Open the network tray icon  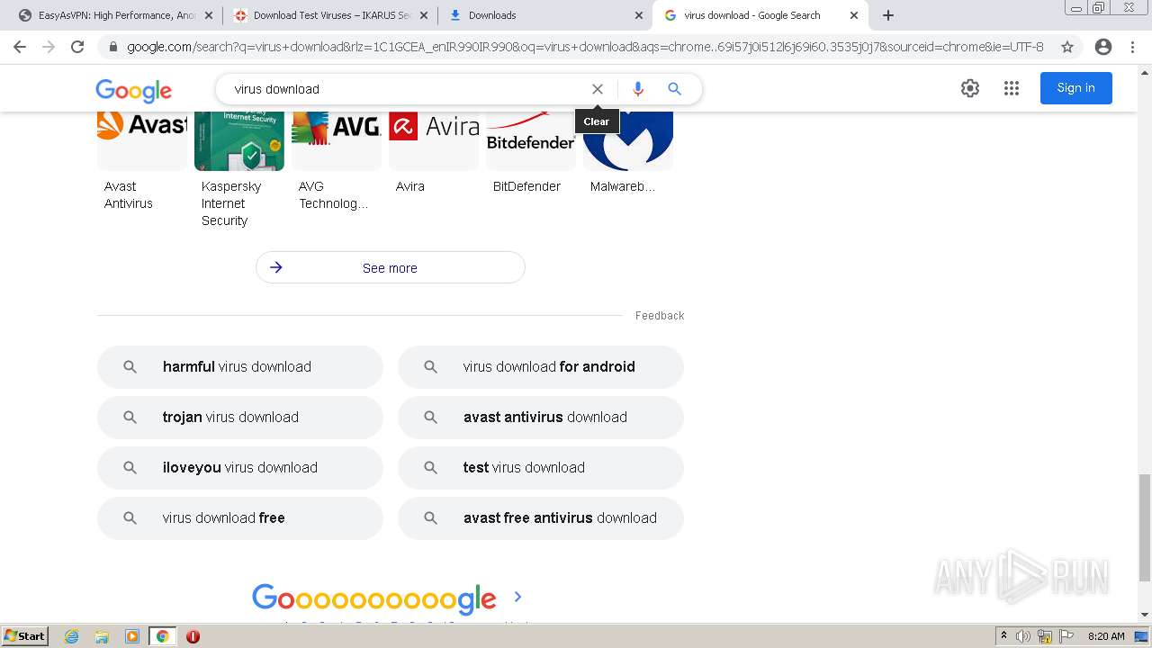click(1045, 636)
